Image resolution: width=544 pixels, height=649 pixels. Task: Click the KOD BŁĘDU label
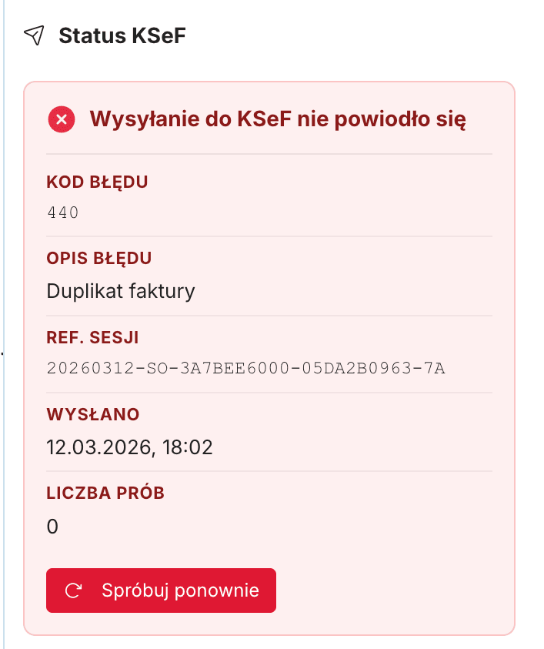pos(97,182)
